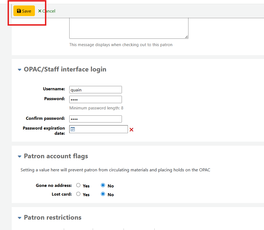Image resolution: width=264 pixels, height=230 pixels.
Task: Select Yes for Gone no address
Action: pyautogui.click(x=78, y=185)
